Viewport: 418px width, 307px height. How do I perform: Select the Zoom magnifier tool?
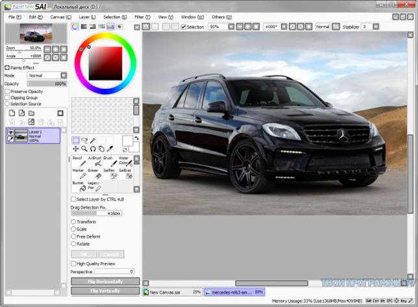tap(84, 149)
